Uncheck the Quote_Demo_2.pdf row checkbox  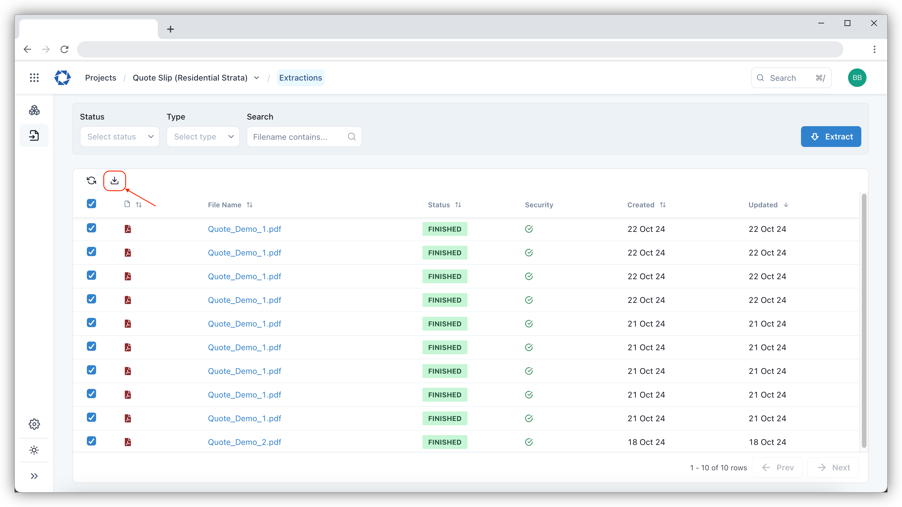[91, 441]
